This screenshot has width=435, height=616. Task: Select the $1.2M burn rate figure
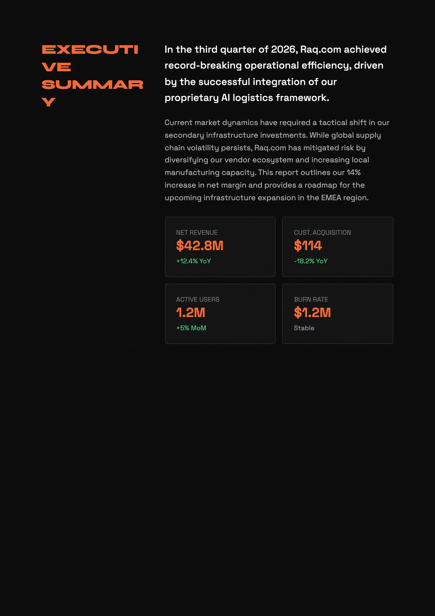coord(312,313)
